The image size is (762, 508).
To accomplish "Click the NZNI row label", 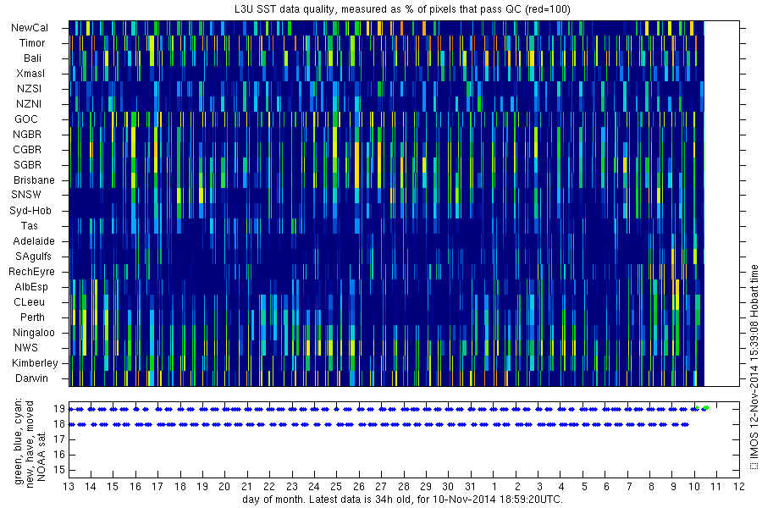I will click(x=29, y=104).
